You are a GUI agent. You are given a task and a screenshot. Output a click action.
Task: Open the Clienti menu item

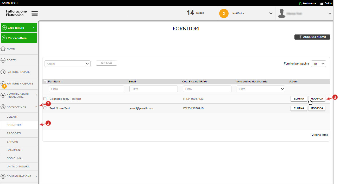19,117
